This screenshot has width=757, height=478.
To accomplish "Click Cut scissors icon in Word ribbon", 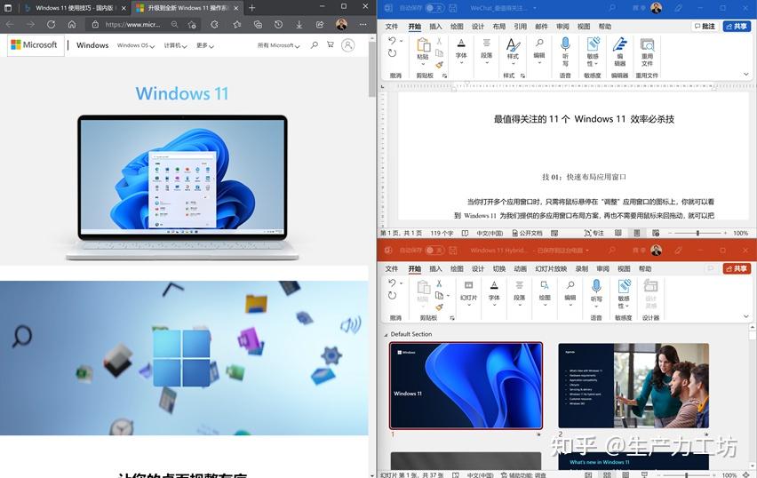I will (x=439, y=42).
